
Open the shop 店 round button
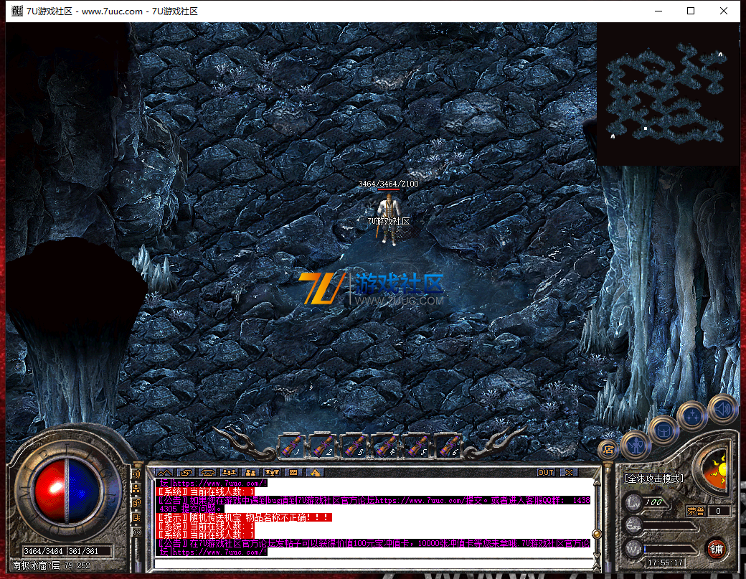(608, 449)
